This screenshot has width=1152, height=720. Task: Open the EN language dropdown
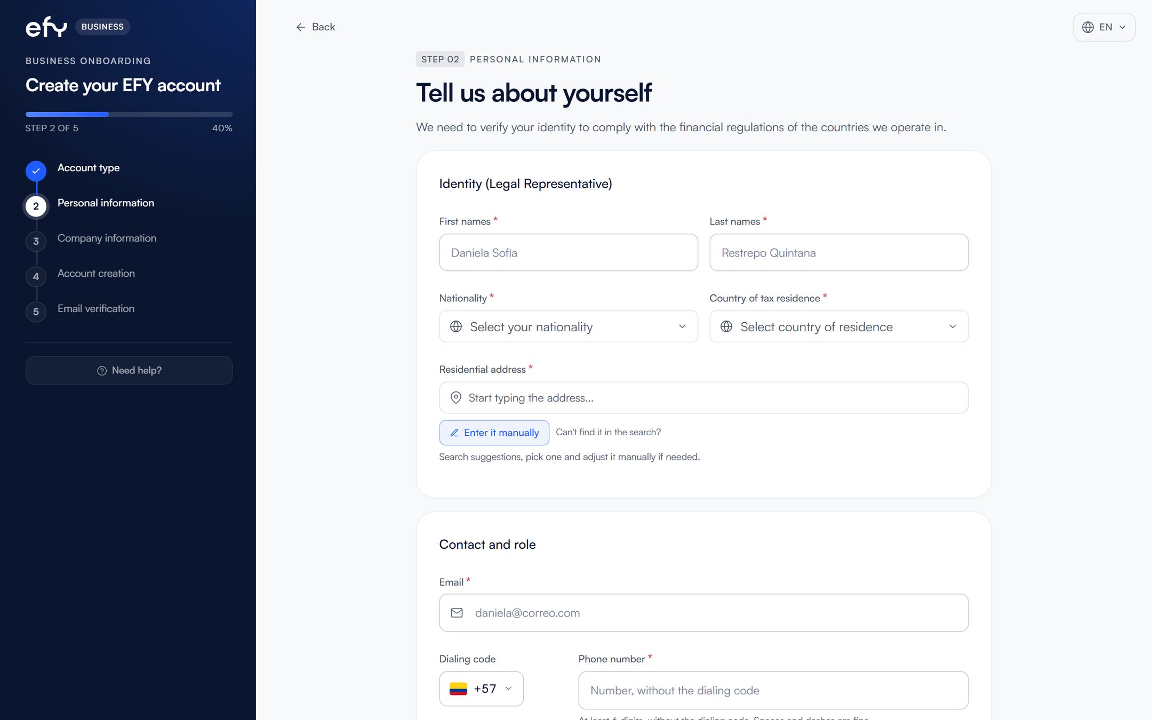coord(1104,27)
